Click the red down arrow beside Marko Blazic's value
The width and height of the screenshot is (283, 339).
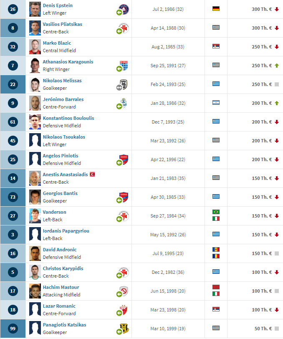[x=277, y=47]
